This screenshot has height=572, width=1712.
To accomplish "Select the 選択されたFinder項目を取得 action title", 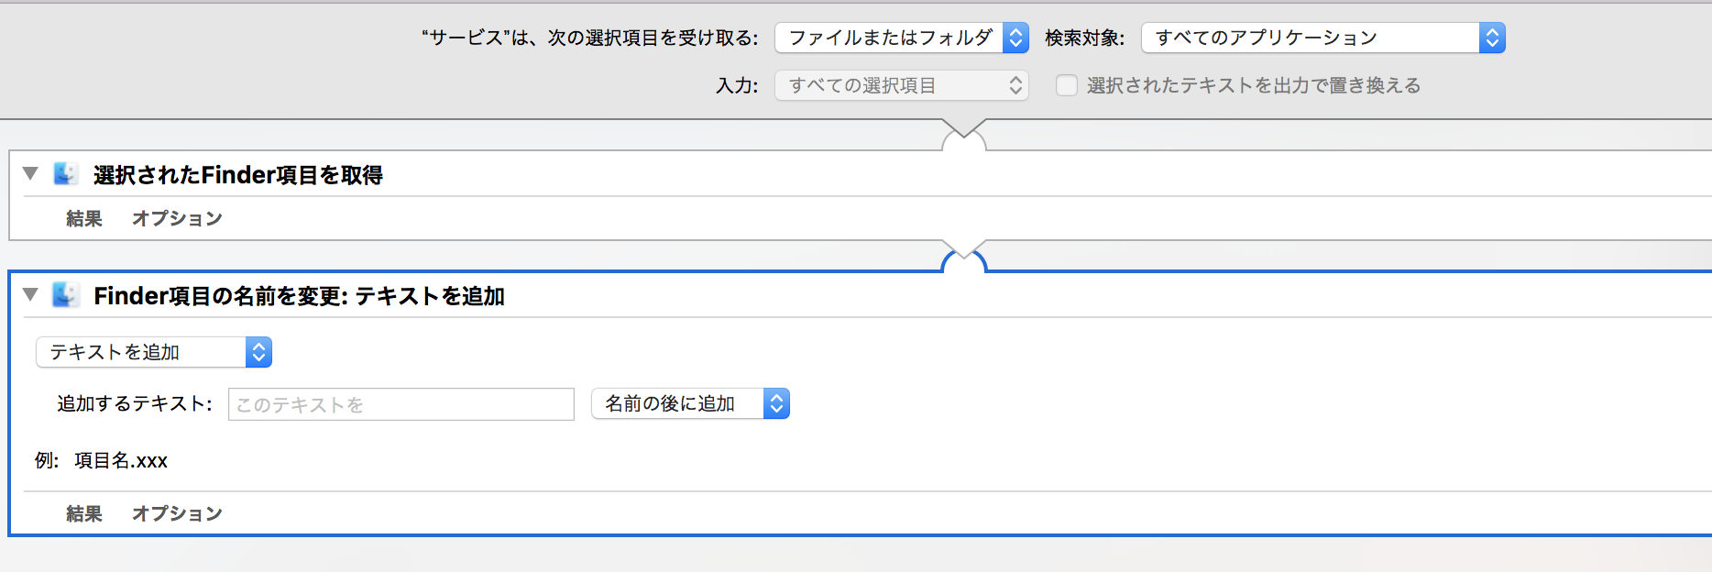I will click(x=238, y=174).
